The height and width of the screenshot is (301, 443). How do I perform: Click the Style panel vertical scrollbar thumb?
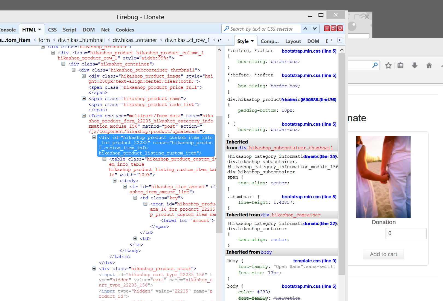(342, 164)
